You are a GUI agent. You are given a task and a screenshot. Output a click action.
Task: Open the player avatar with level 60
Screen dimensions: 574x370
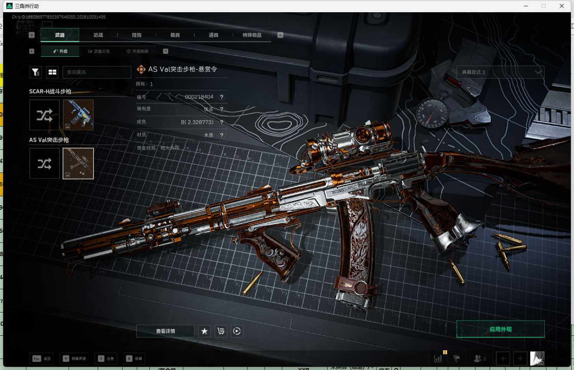[x=537, y=359]
